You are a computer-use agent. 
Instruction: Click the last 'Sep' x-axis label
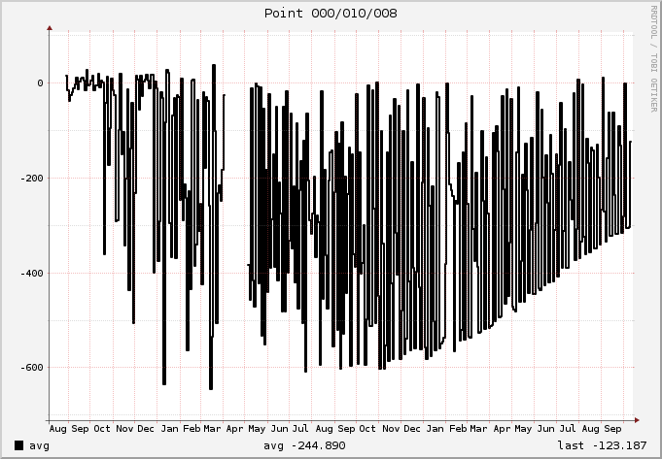(612, 429)
